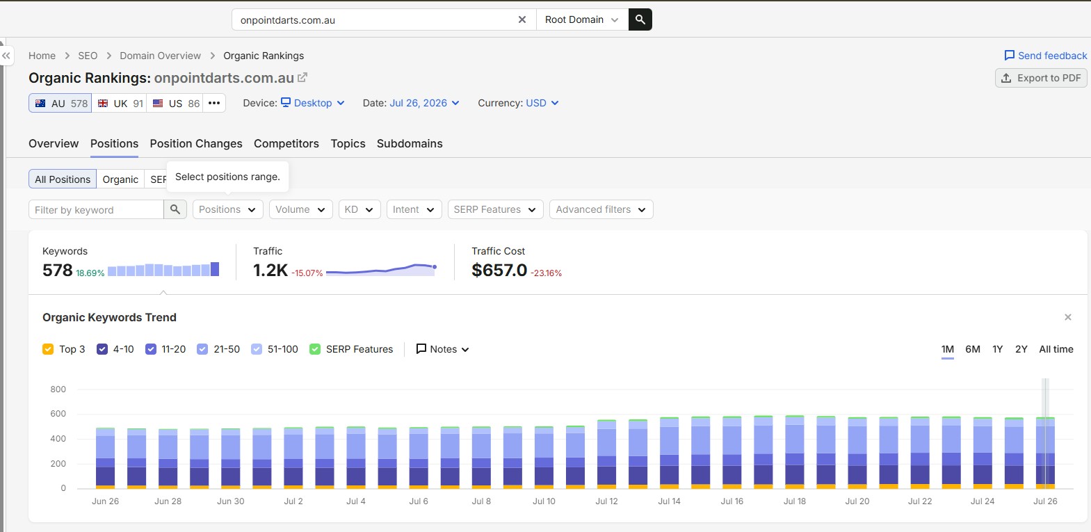Image resolution: width=1091 pixels, height=532 pixels.
Task: Toggle the 4-10 positions checkbox
Action: click(102, 349)
